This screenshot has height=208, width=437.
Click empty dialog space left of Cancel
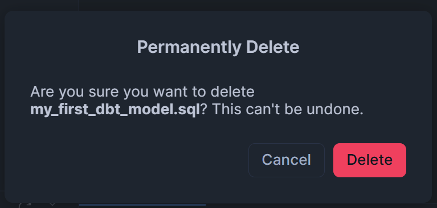tap(140, 160)
